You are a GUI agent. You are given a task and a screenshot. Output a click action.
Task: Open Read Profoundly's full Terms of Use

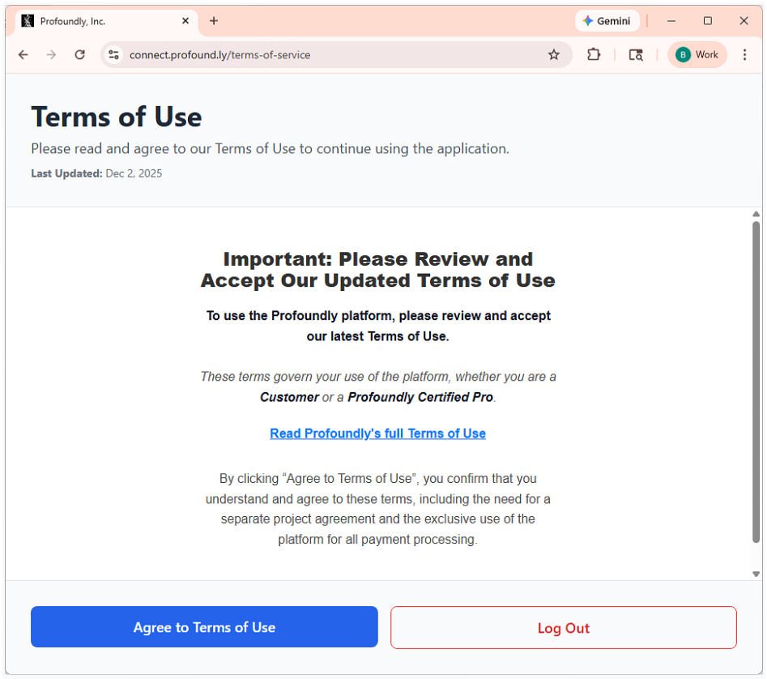point(377,433)
